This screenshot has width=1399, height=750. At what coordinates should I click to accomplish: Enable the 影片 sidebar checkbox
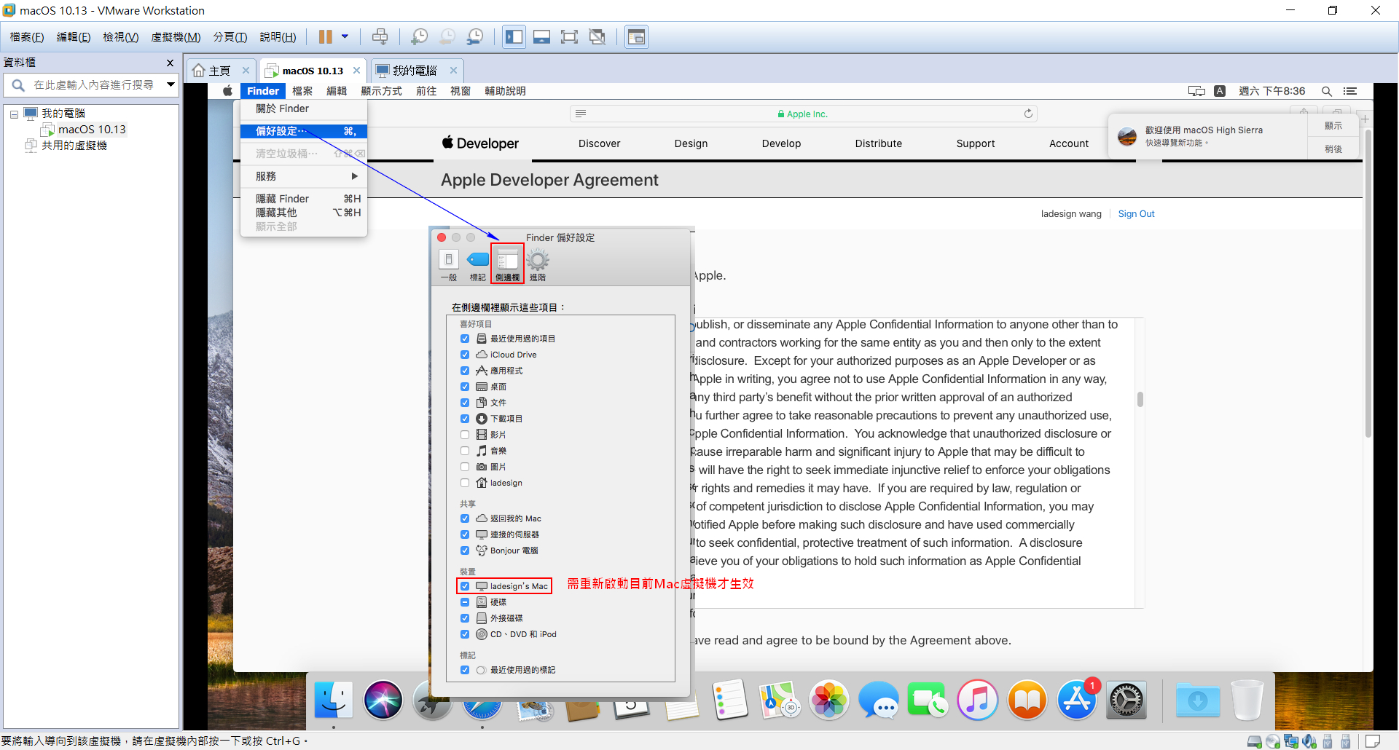[465, 434]
